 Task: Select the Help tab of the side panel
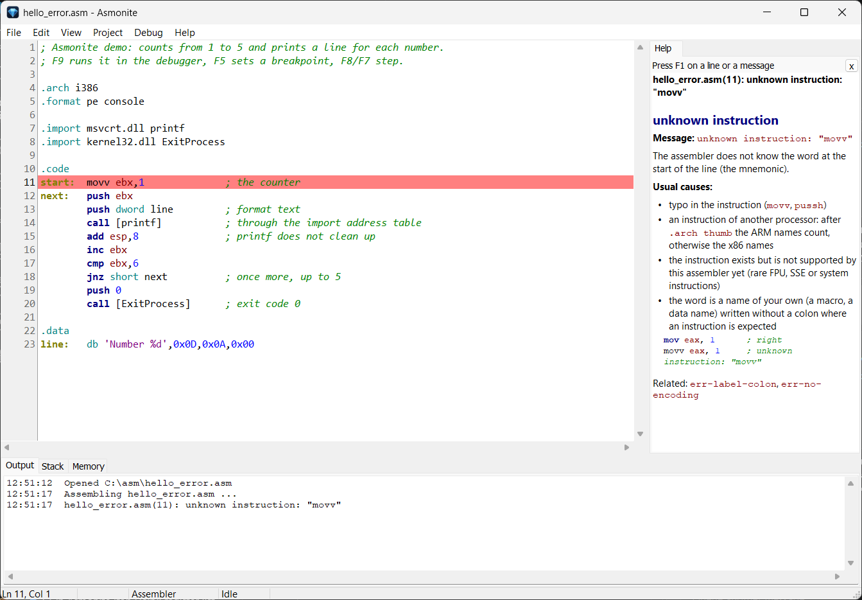[663, 48]
